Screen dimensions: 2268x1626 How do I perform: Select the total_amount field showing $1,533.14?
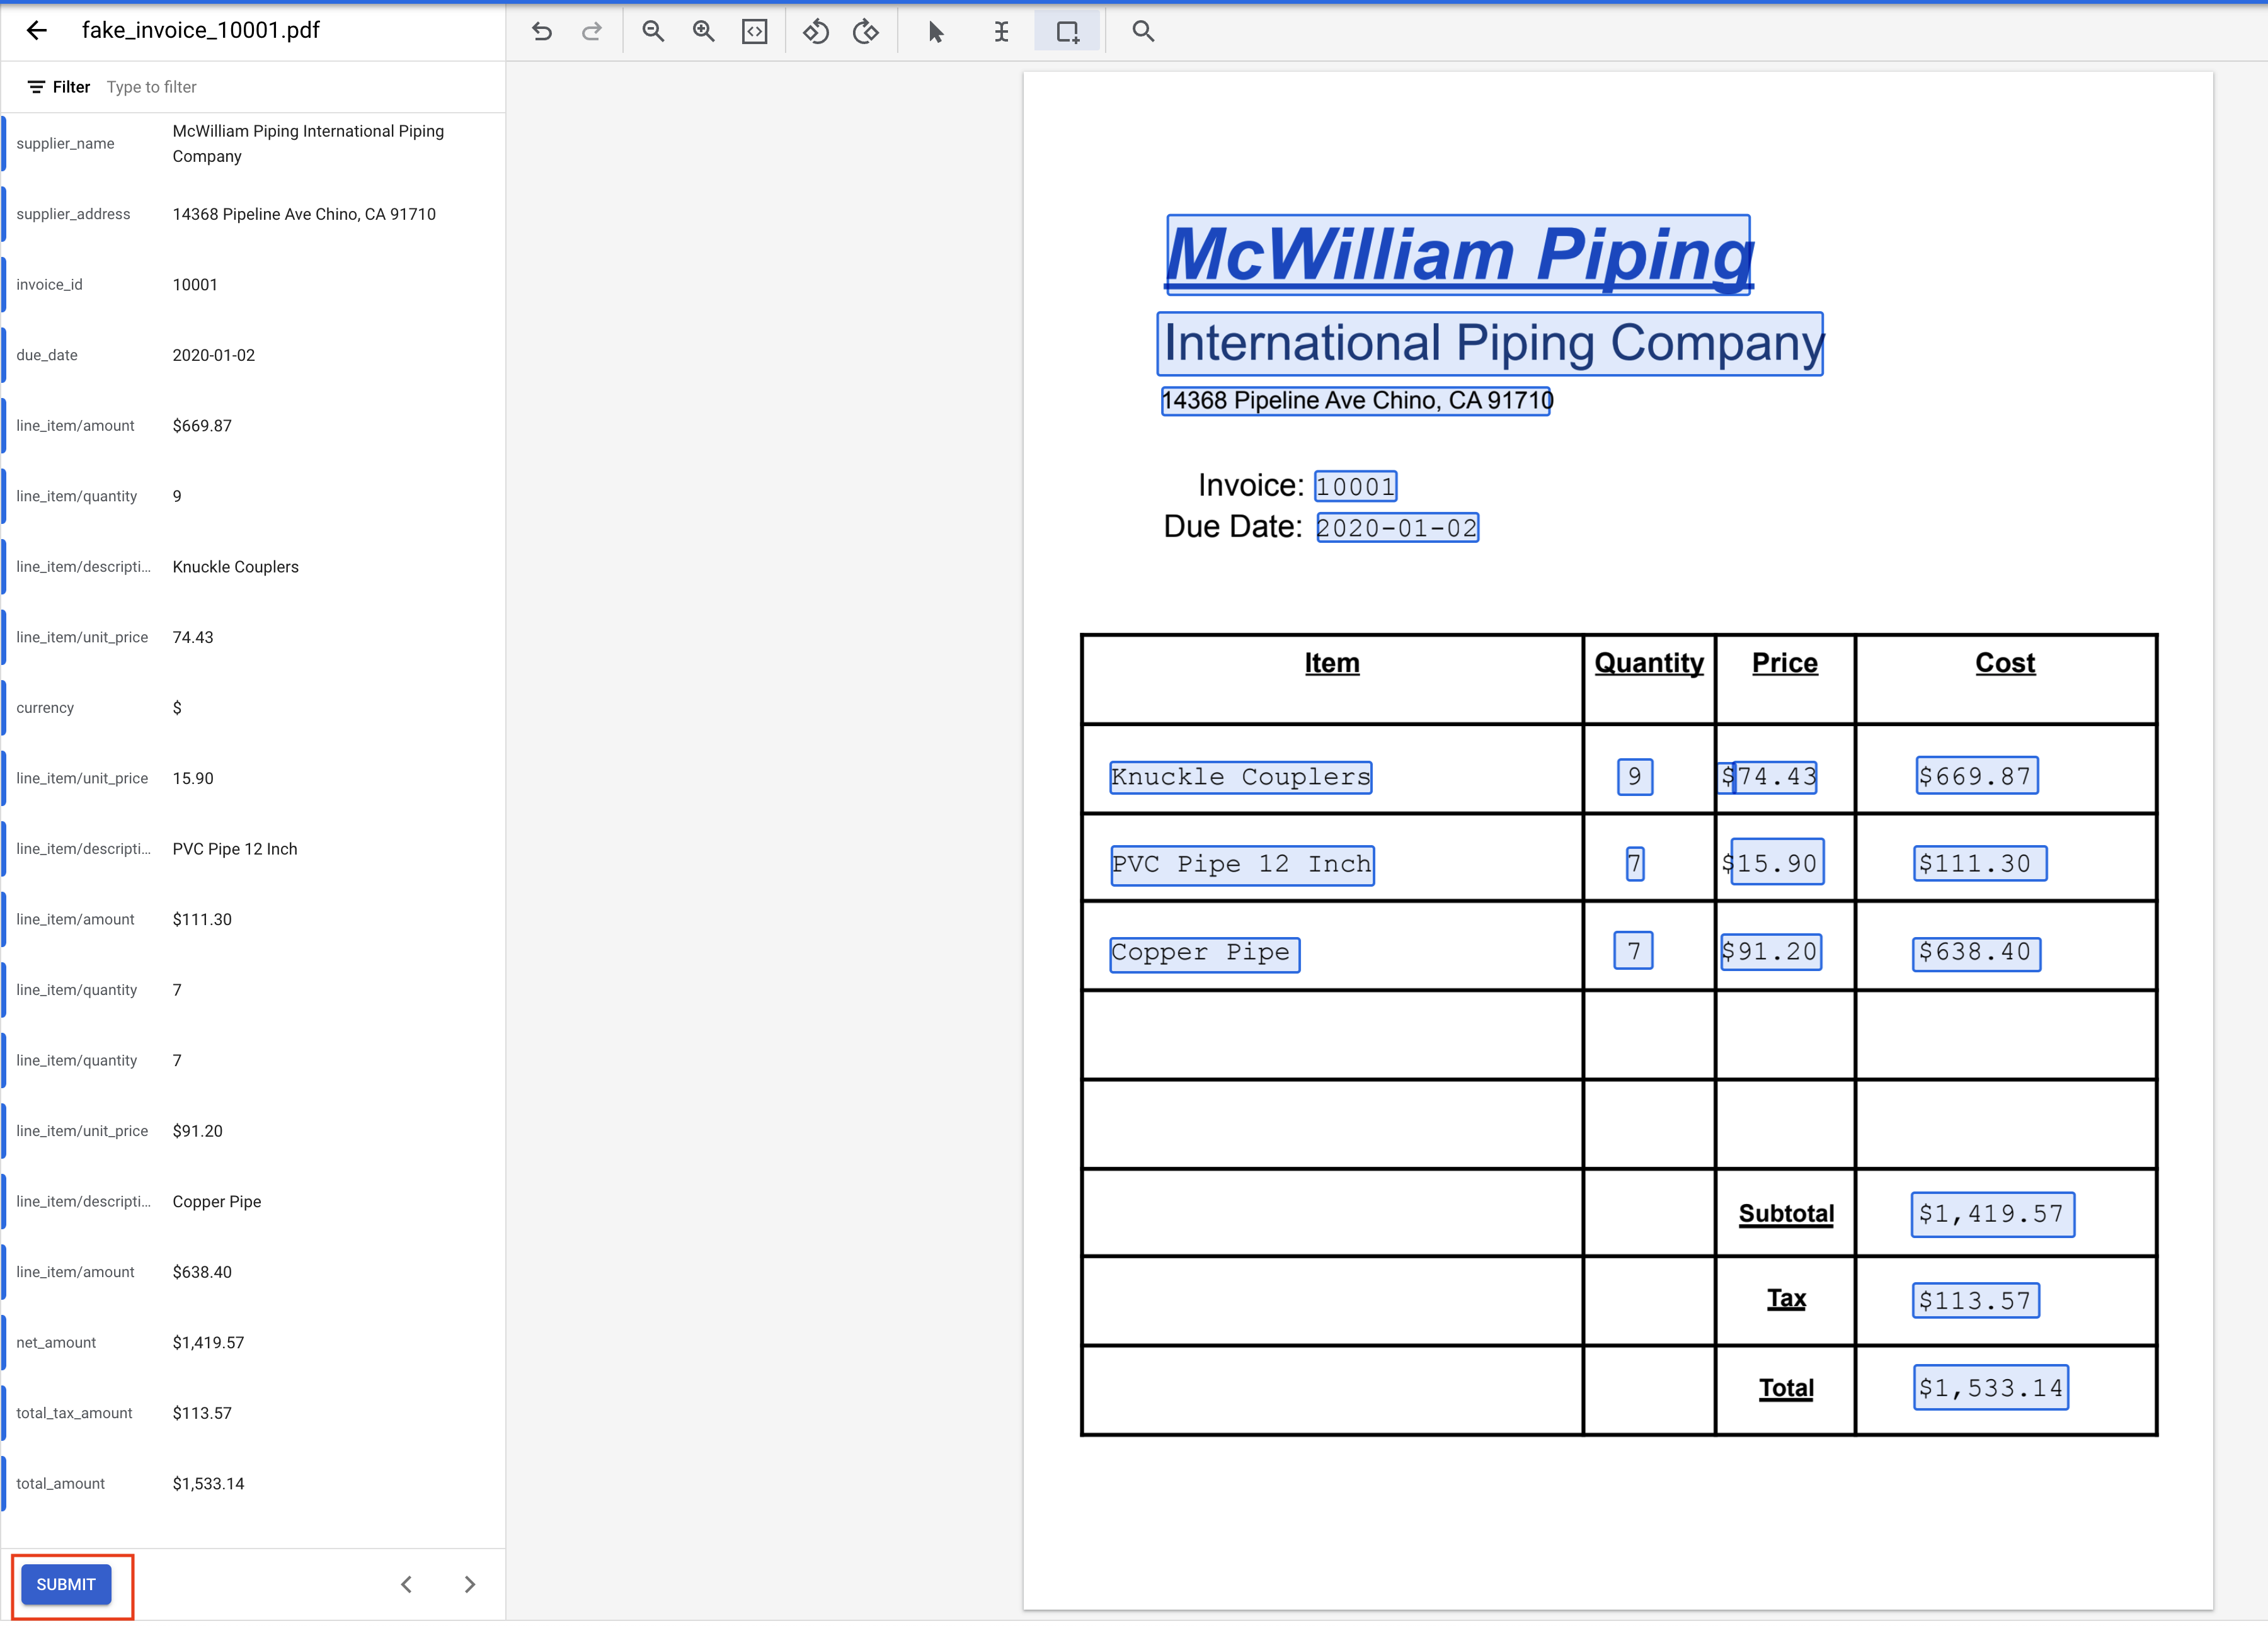(x=250, y=1483)
